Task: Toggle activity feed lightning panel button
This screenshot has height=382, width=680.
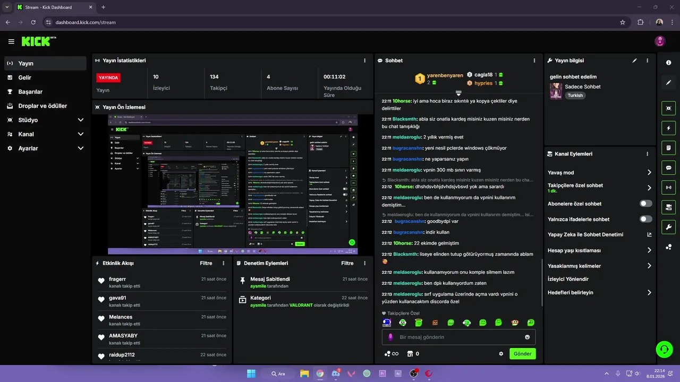Action: [x=668, y=128]
